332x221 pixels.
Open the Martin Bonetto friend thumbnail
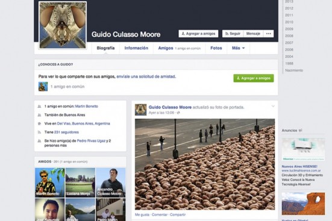click(50, 182)
